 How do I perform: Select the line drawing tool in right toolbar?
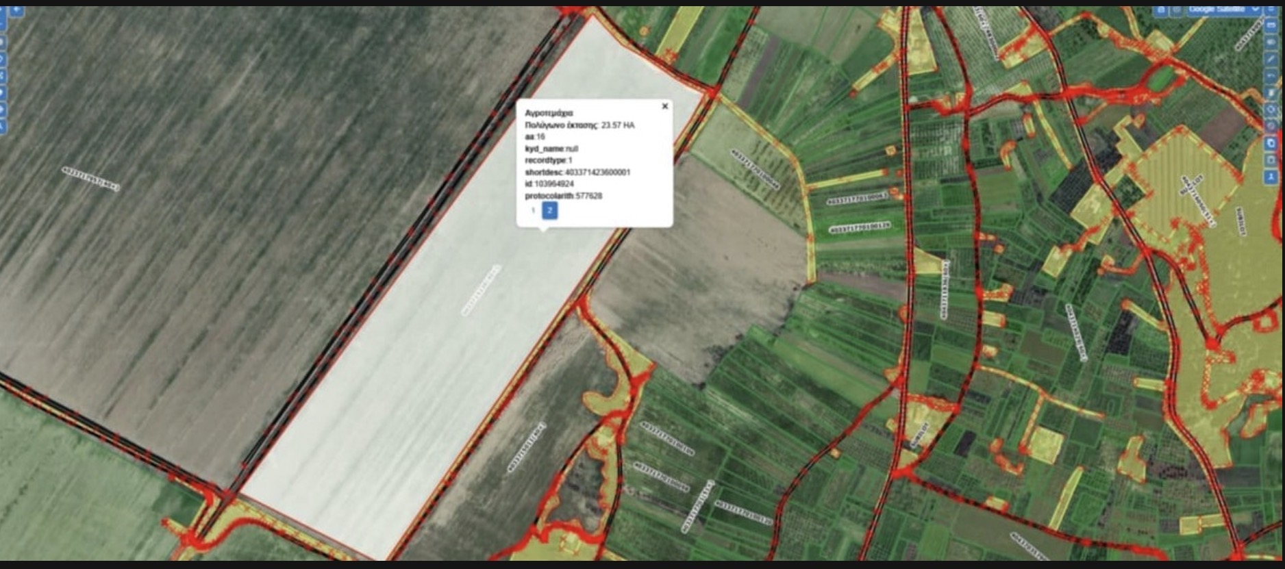click(x=1271, y=59)
